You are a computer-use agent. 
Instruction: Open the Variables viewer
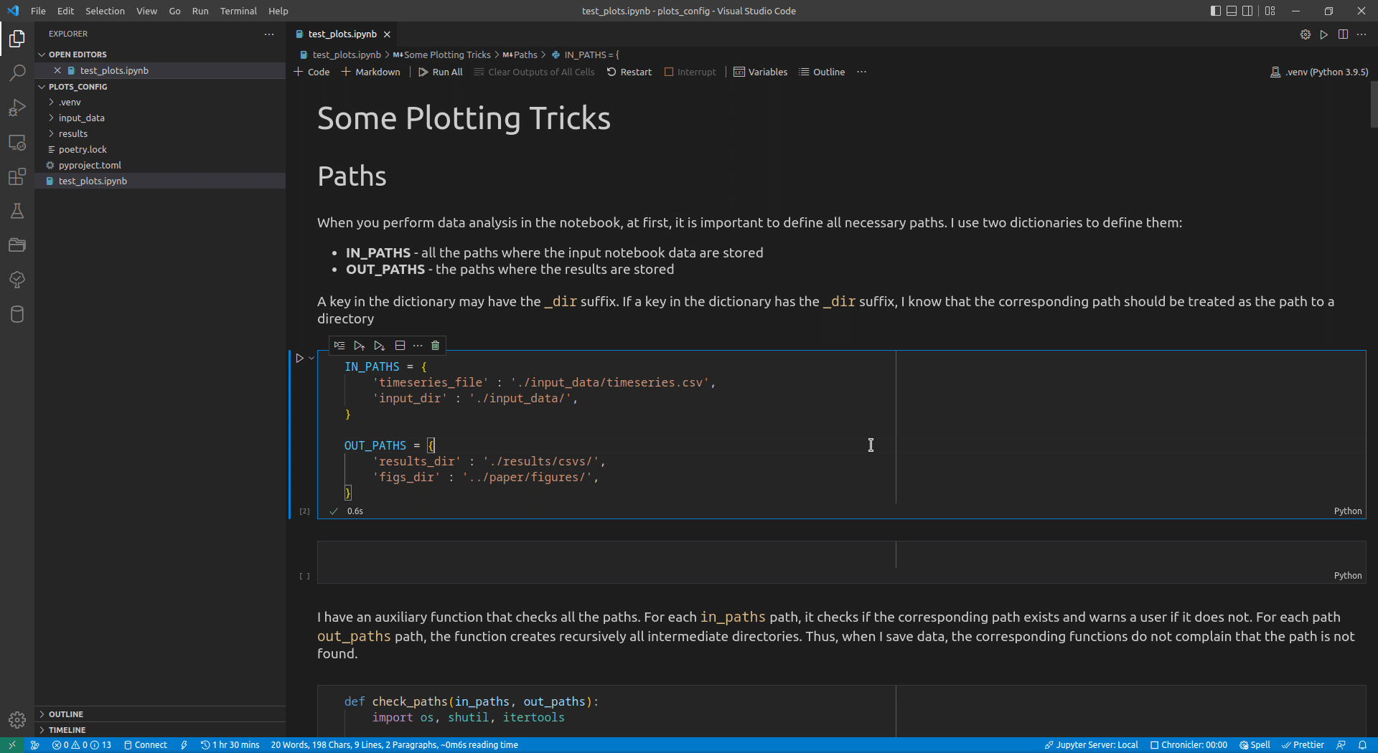(x=760, y=72)
